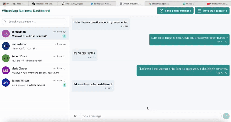Open the Send Bulk Template dialog
The height and width of the screenshot is (122, 231).
click(x=212, y=11)
